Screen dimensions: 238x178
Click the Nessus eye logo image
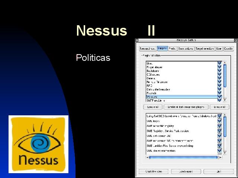(38, 144)
